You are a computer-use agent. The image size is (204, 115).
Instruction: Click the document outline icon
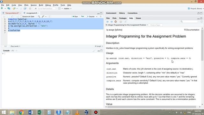pyautogui.click(x=101, y=17)
